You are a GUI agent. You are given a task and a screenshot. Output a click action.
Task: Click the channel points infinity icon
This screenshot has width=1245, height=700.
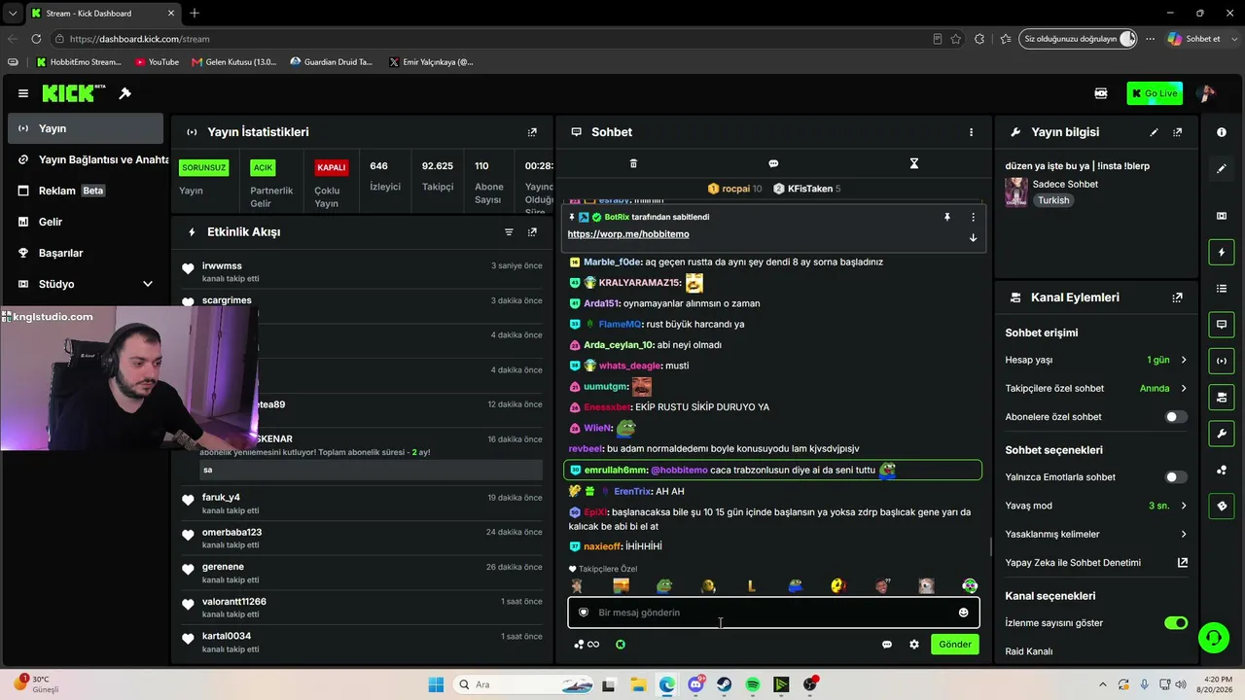click(x=587, y=645)
